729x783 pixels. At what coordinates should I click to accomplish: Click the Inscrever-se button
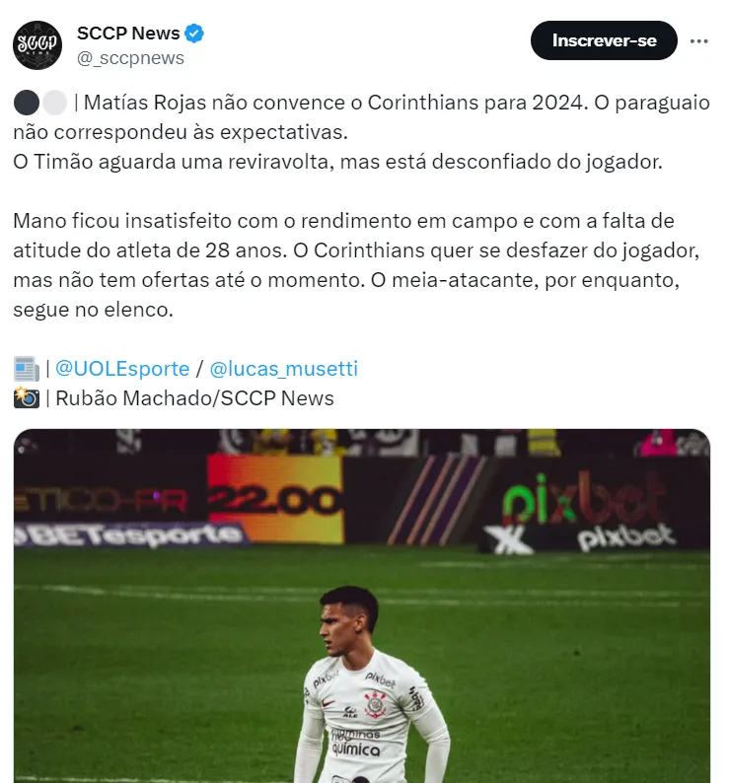tap(604, 40)
